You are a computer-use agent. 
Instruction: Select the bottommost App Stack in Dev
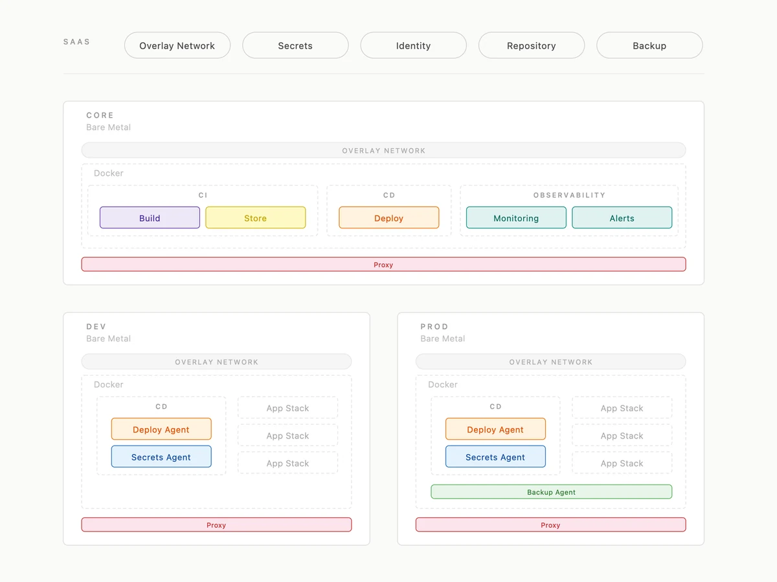287,463
